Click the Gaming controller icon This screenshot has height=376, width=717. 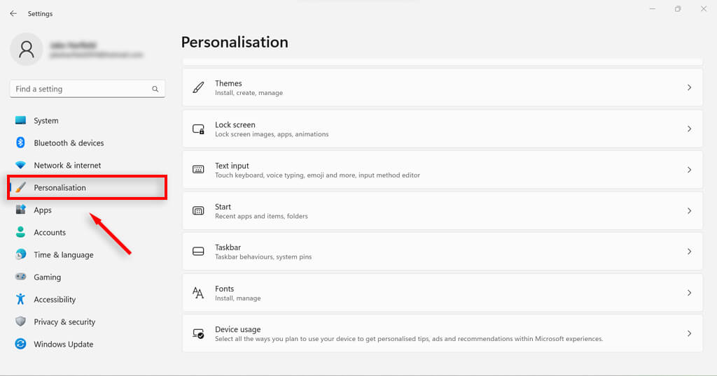20,277
